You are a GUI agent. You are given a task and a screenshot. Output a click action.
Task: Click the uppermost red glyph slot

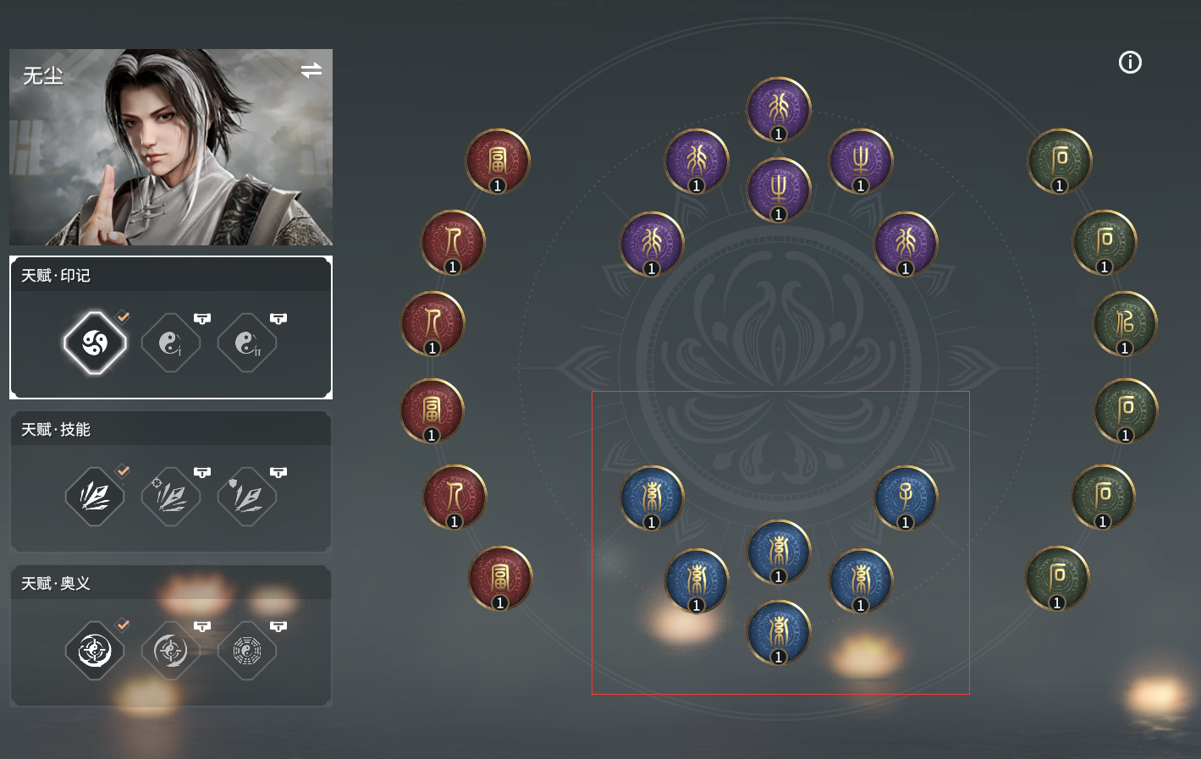coord(498,162)
